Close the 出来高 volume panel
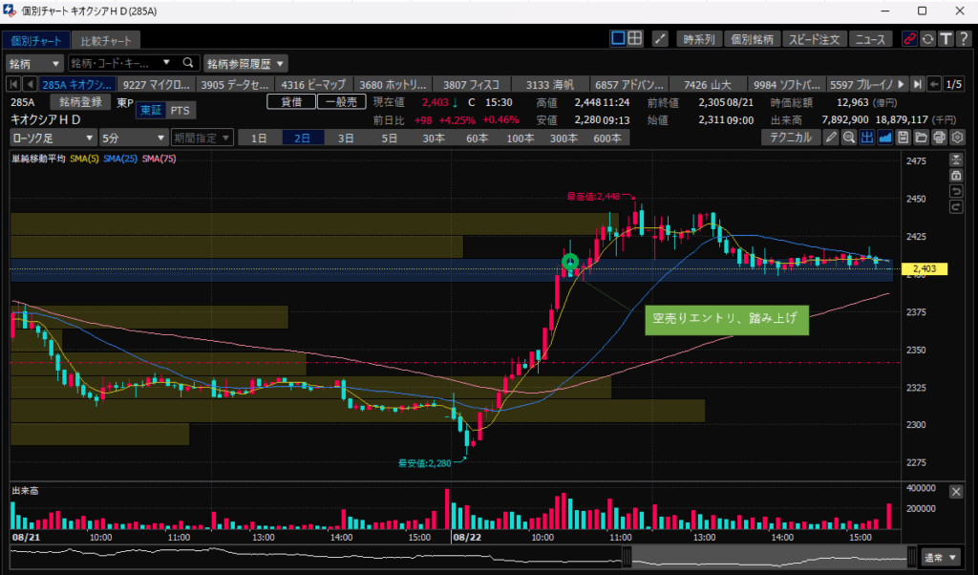This screenshot has height=575, width=978. tap(956, 491)
